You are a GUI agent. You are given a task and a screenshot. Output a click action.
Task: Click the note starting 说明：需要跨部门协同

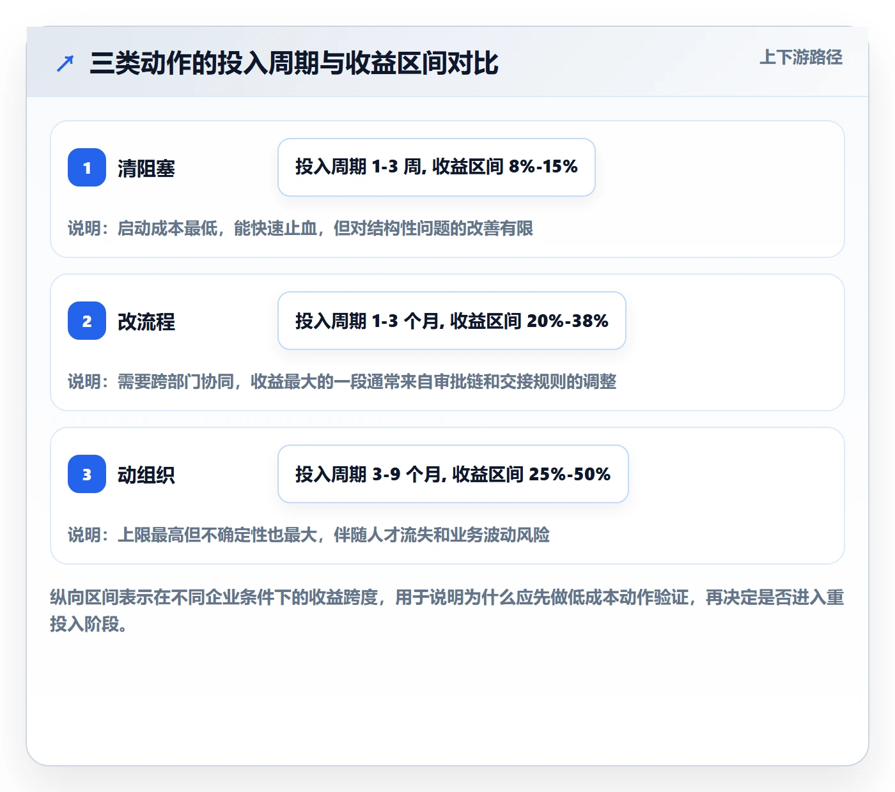click(342, 381)
